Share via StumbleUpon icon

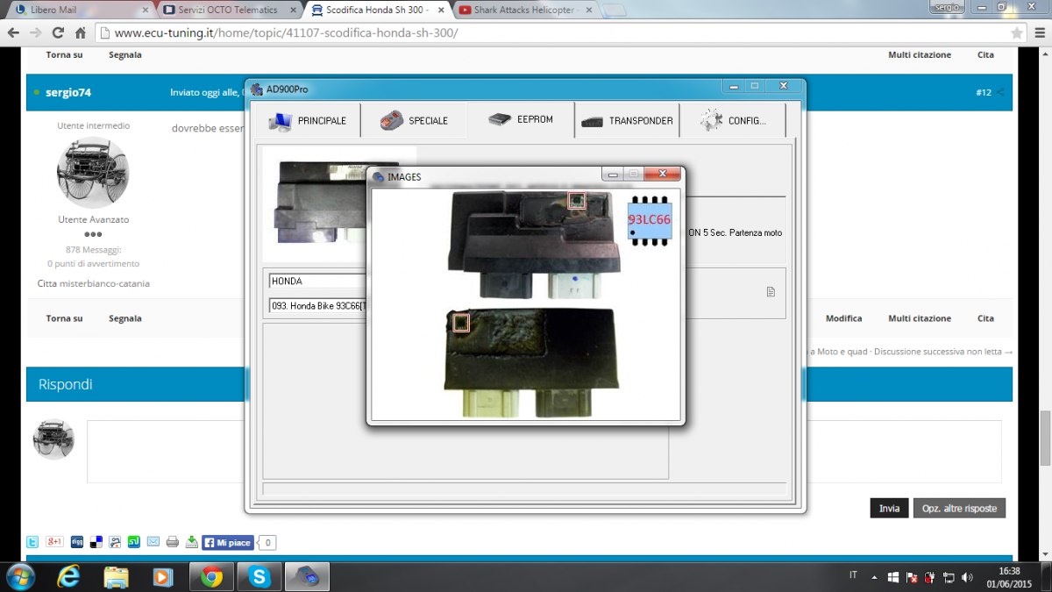tap(134, 542)
